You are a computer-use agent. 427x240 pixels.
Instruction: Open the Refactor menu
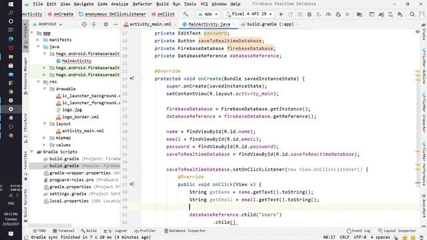(142, 4)
